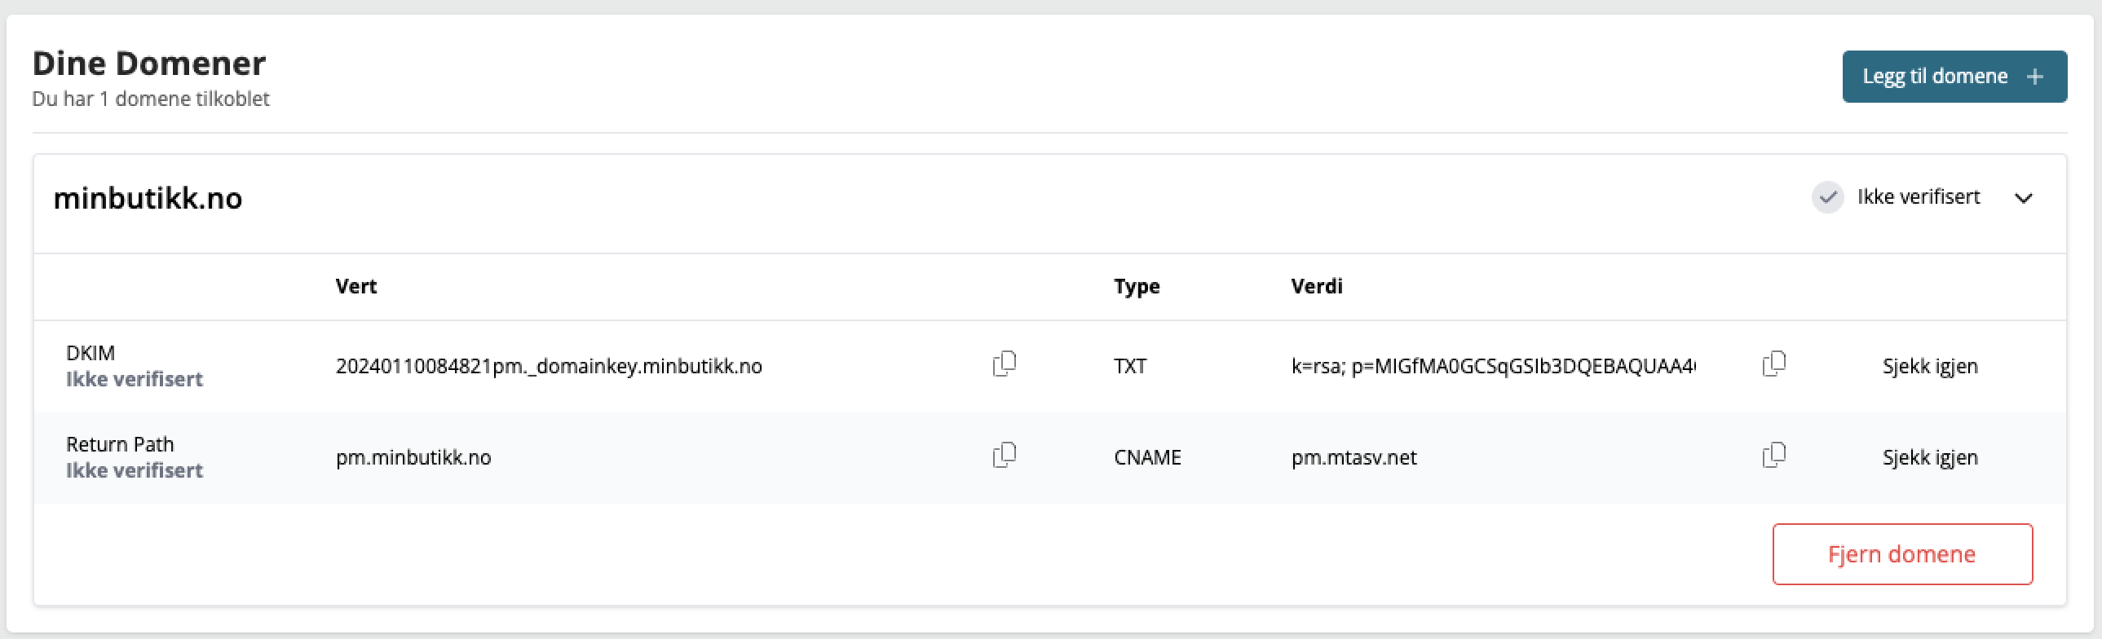Click the checkmark status icon for minbutikk.no
The height and width of the screenshot is (639, 2102).
coord(1828,197)
